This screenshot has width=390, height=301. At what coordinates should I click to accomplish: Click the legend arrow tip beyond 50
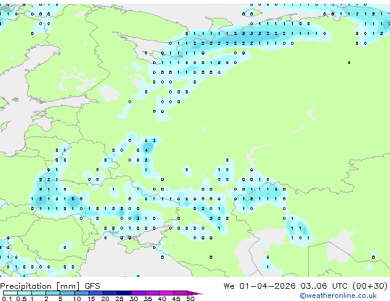pyautogui.click(x=195, y=293)
